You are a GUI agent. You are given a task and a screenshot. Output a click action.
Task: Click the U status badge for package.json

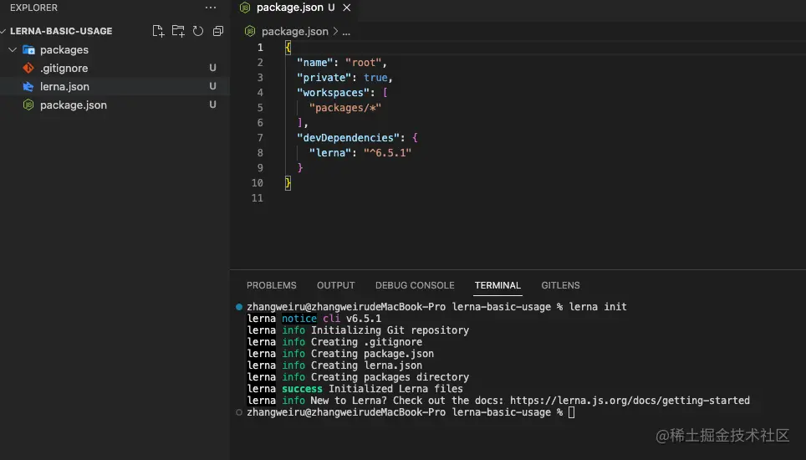[213, 105]
